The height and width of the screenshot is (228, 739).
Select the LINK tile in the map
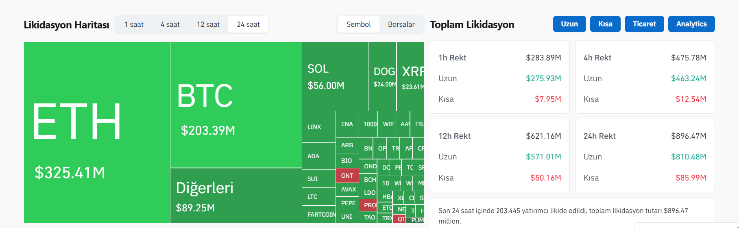(318, 127)
